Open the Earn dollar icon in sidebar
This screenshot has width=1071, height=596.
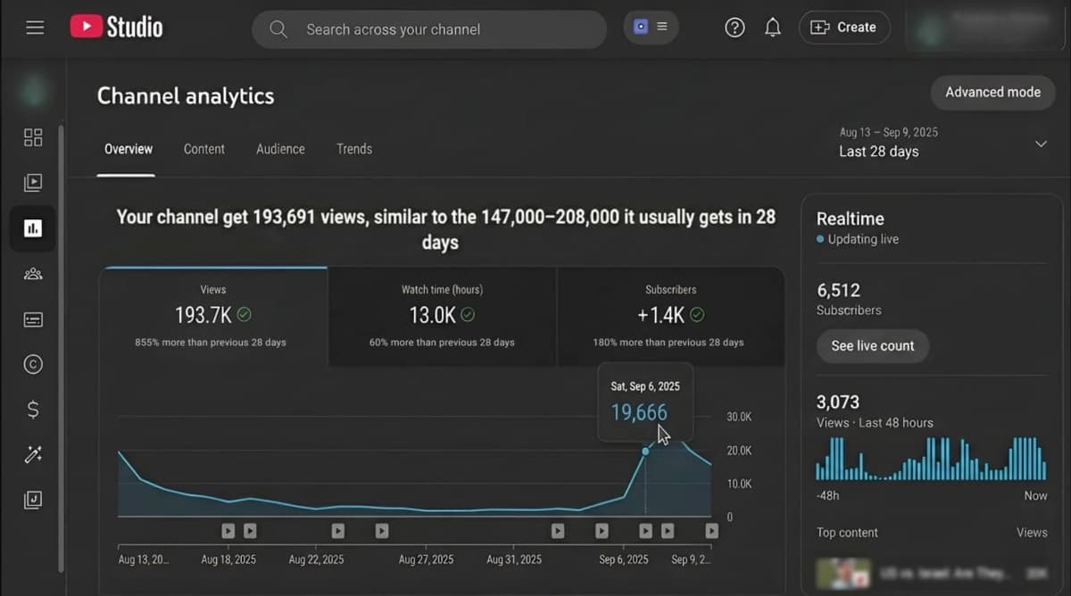point(33,410)
